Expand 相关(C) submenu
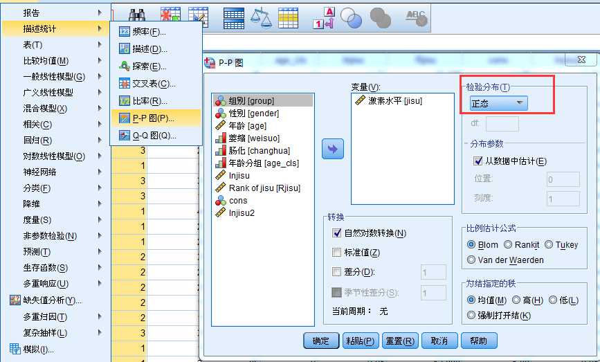600x362 pixels. point(56,124)
